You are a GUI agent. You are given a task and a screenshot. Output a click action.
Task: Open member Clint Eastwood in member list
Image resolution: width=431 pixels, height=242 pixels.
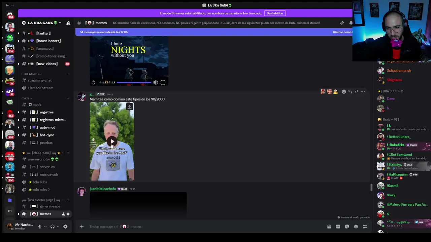click(x=399, y=155)
